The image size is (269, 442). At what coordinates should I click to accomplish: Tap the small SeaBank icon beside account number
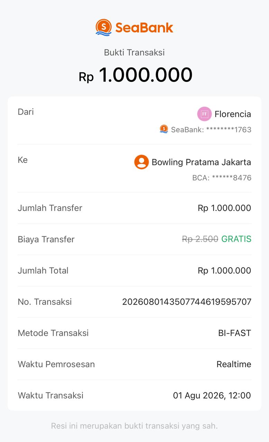tap(164, 129)
